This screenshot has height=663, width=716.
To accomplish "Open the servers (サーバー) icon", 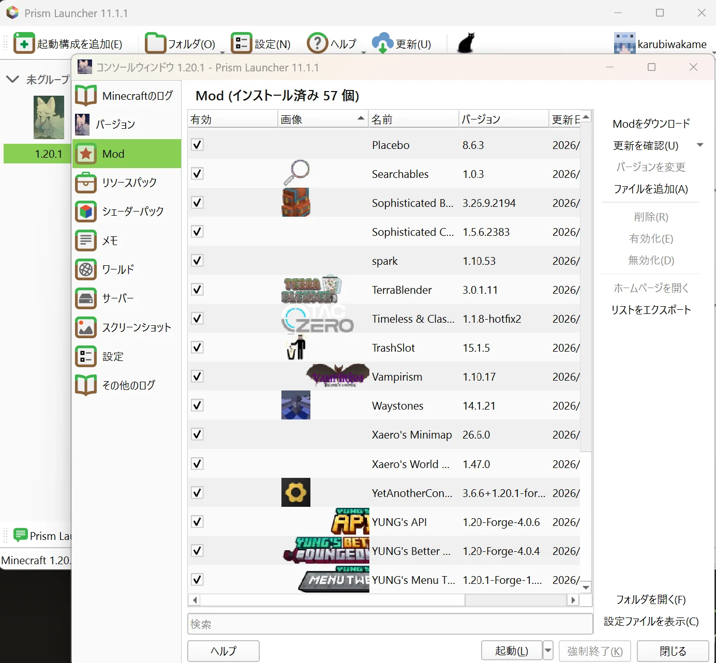I will click(x=86, y=298).
